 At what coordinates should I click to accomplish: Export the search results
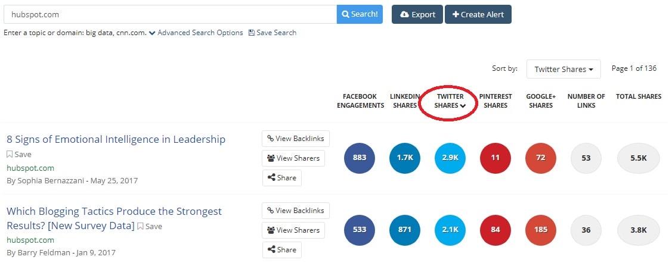pyautogui.click(x=417, y=14)
